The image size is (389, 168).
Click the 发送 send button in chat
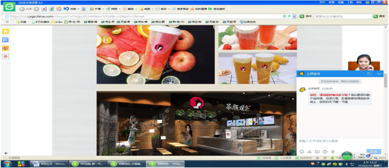tap(373, 151)
